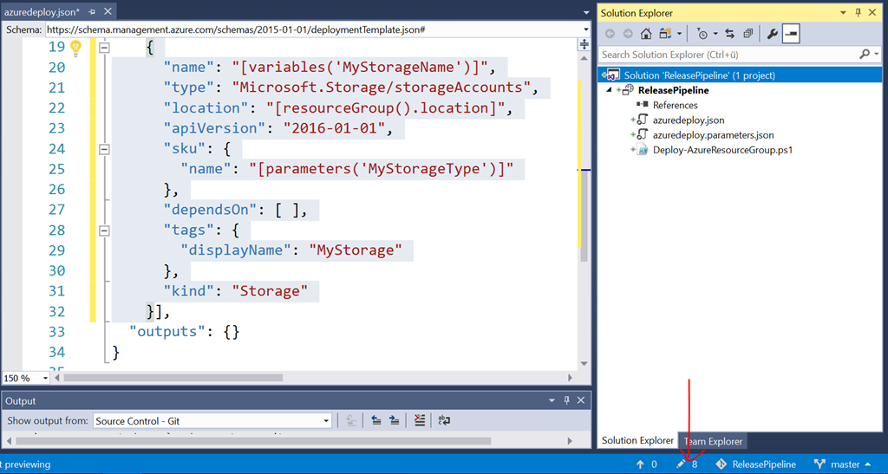Click the lightbulb quick actions icon

75,48
